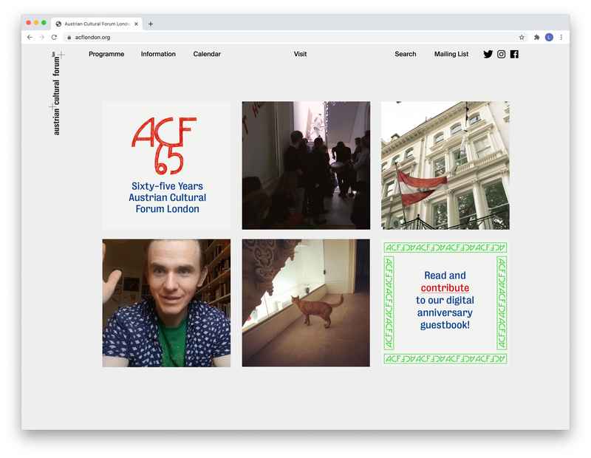Open the Visit menu item

(x=301, y=54)
